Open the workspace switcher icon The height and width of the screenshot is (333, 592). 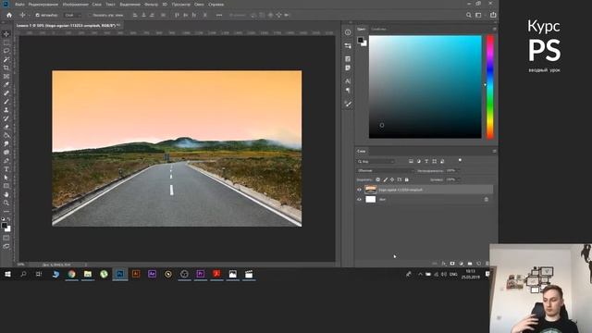point(479,15)
